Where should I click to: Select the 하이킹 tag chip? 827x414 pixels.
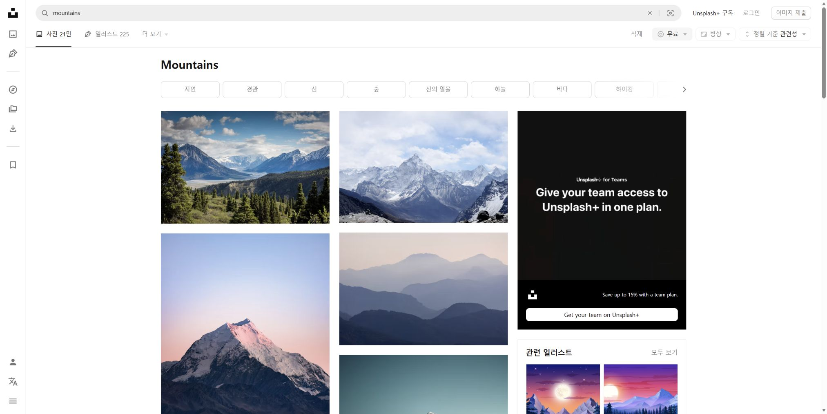click(624, 90)
